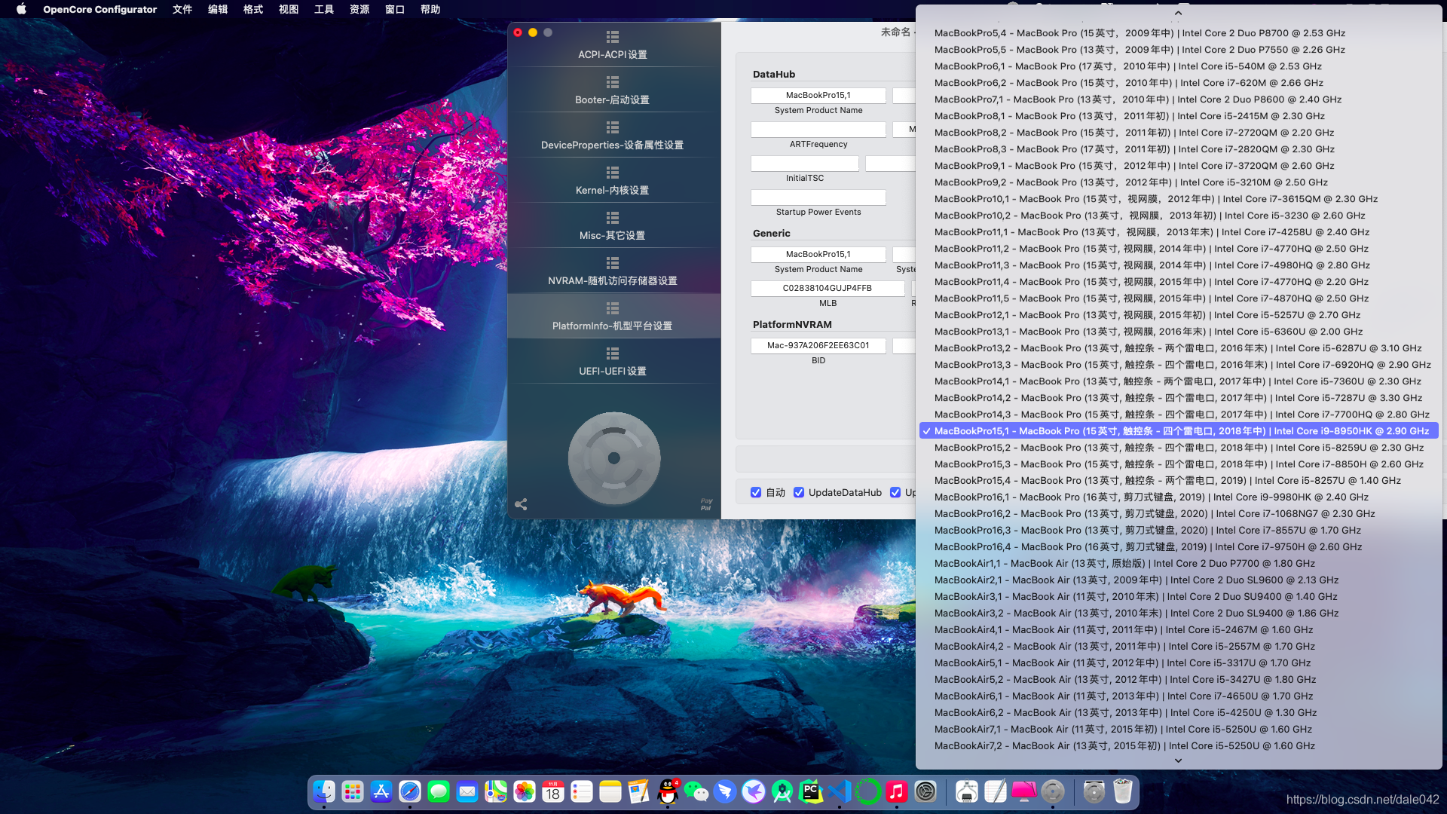
Task: Show earlier models with the list's up arrow
Action: click(1178, 13)
